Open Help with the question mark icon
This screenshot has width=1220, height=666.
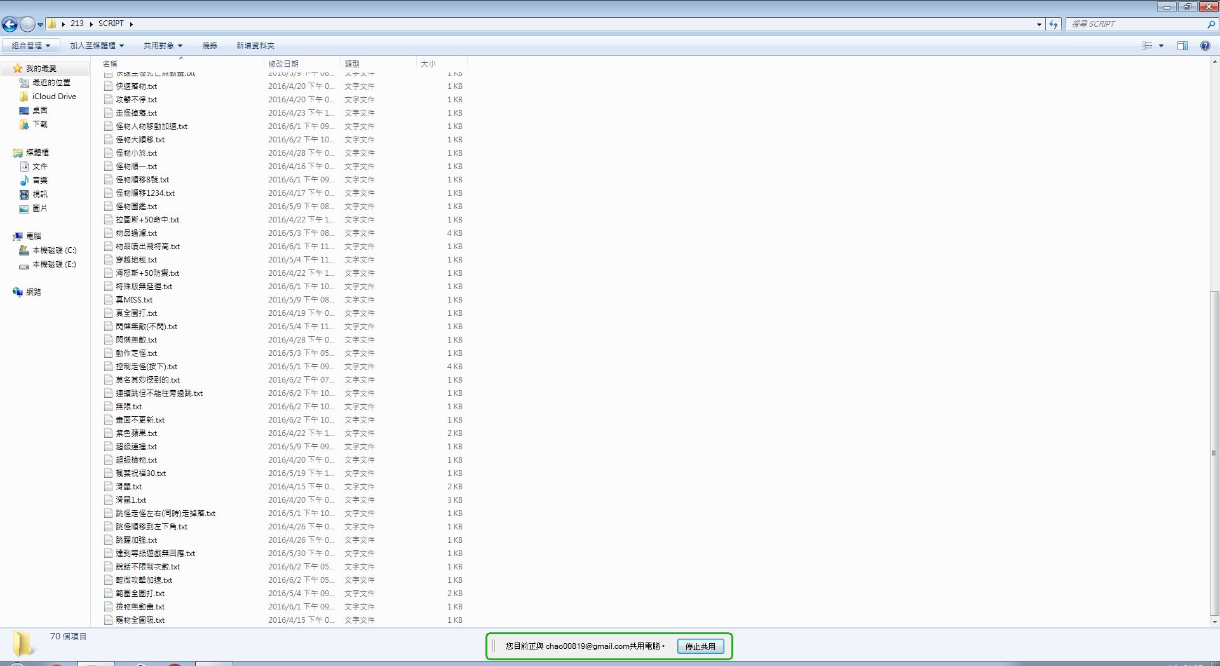[1205, 46]
